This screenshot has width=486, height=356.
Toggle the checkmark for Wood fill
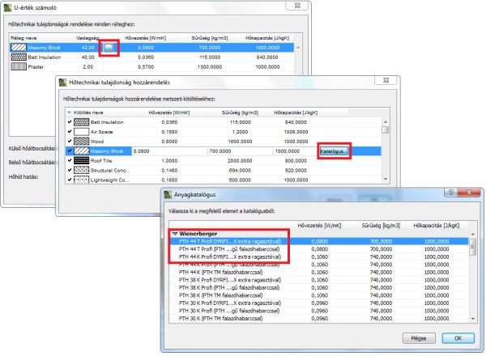tap(70, 141)
